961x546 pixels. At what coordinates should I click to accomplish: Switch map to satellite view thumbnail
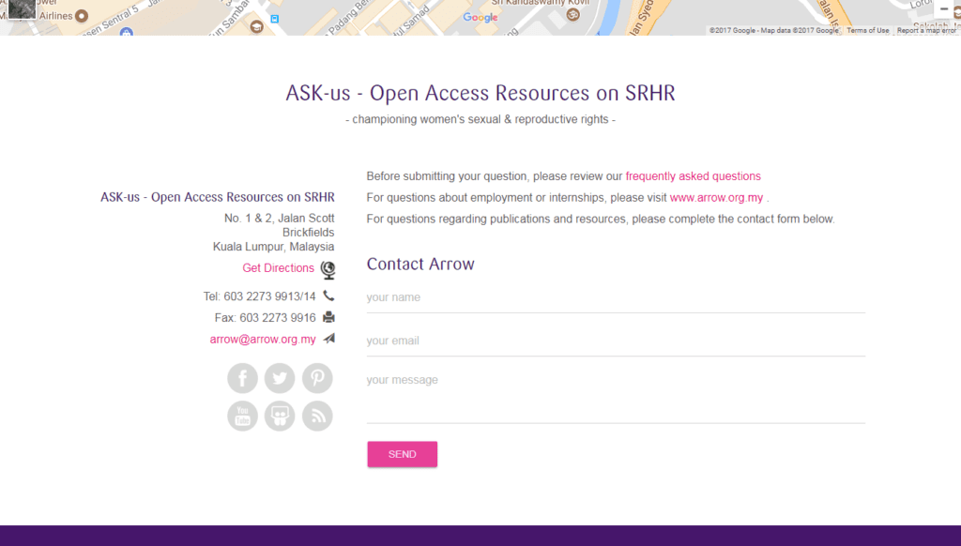(x=22, y=8)
